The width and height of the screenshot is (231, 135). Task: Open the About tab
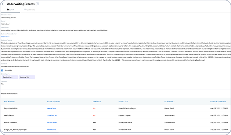[x=11, y=10]
